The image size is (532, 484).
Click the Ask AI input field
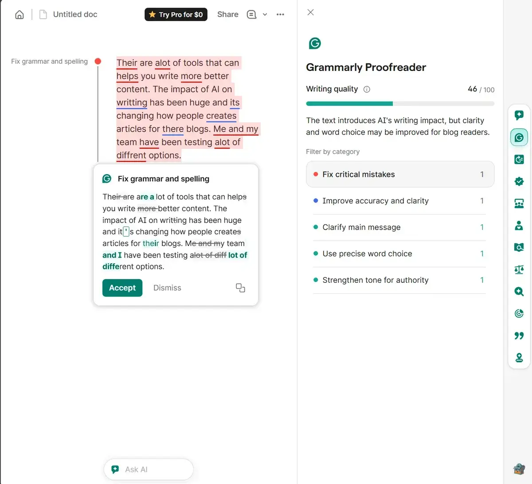[149, 469]
